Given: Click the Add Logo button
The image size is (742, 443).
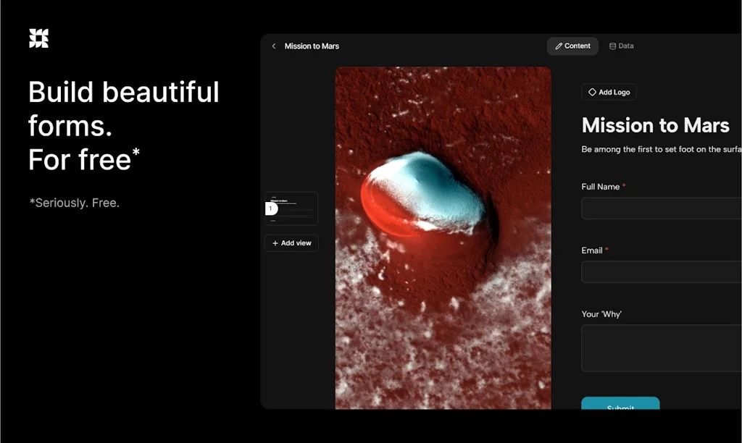Looking at the screenshot, I should point(609,92).
